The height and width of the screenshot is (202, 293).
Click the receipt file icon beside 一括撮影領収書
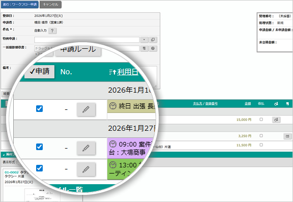144,48
